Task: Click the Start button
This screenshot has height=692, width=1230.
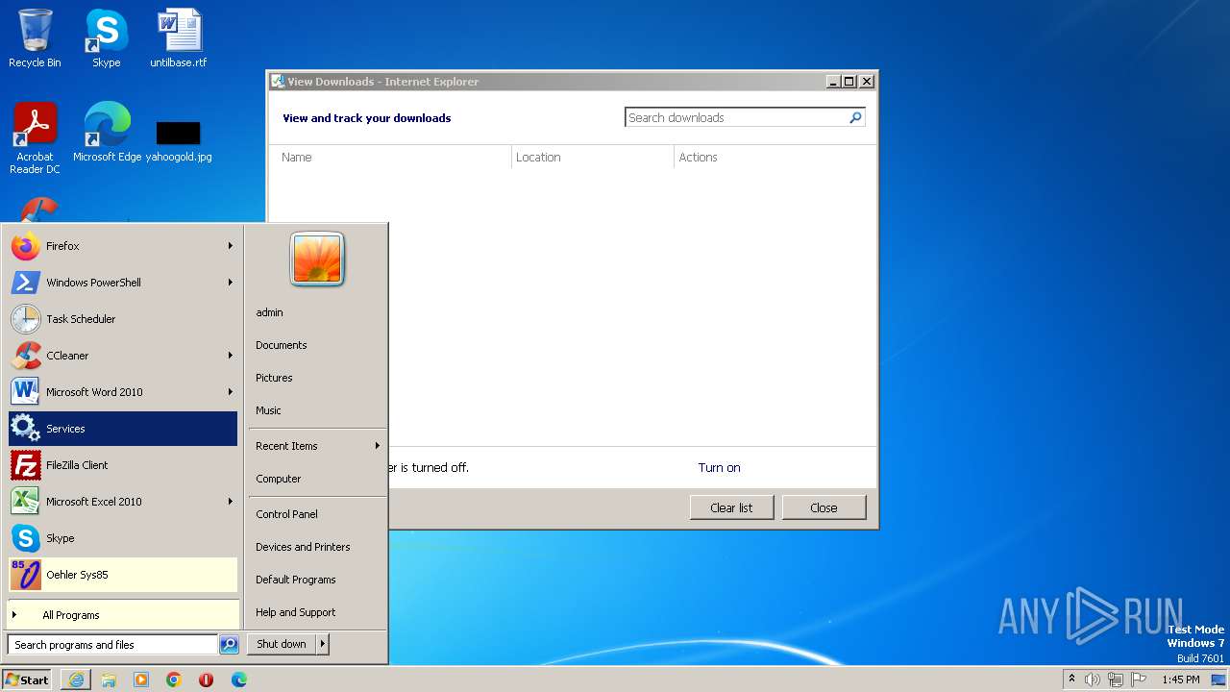Action: 27,680
